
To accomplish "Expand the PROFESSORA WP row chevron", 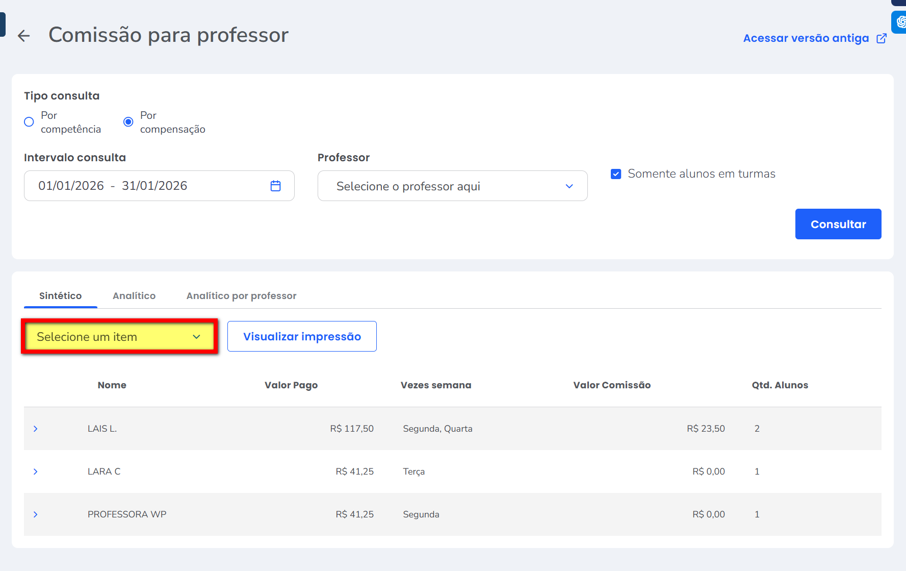I will (x=36, y=514).
